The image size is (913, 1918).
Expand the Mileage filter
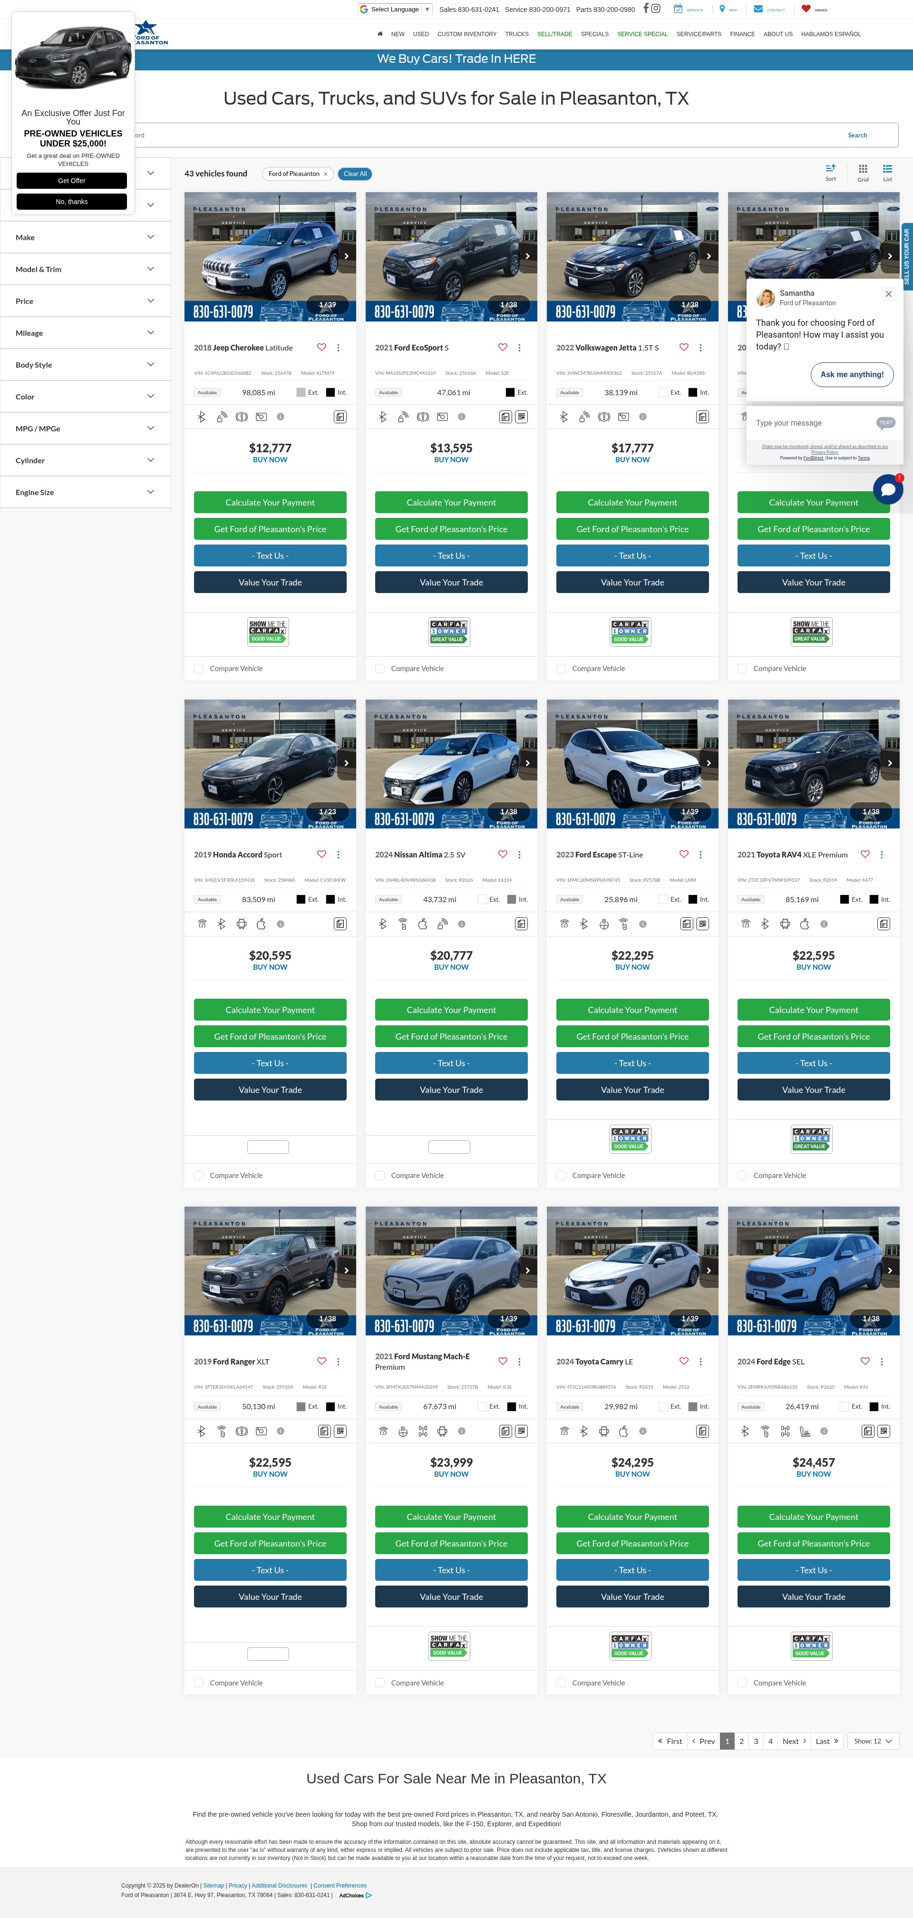point(85,333)
